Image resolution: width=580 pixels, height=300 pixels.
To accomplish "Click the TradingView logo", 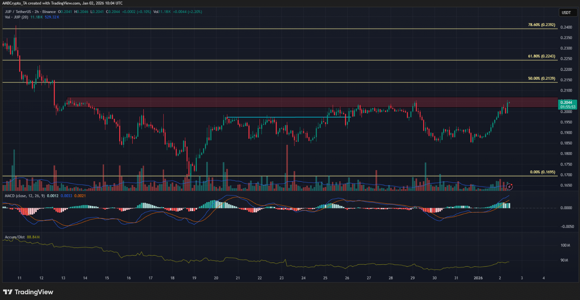I will click(28, 292).
